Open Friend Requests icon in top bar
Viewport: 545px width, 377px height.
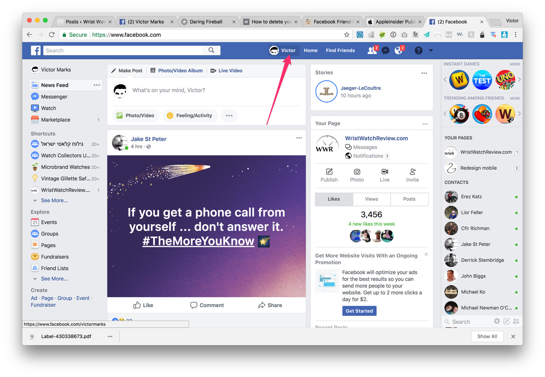(372, 50)
